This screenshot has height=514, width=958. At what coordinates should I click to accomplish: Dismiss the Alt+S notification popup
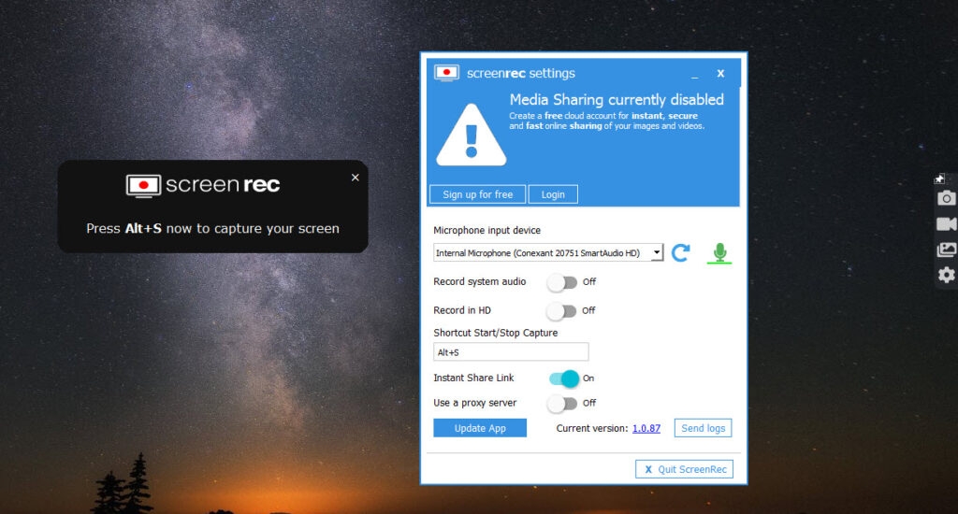coord(355,178)
